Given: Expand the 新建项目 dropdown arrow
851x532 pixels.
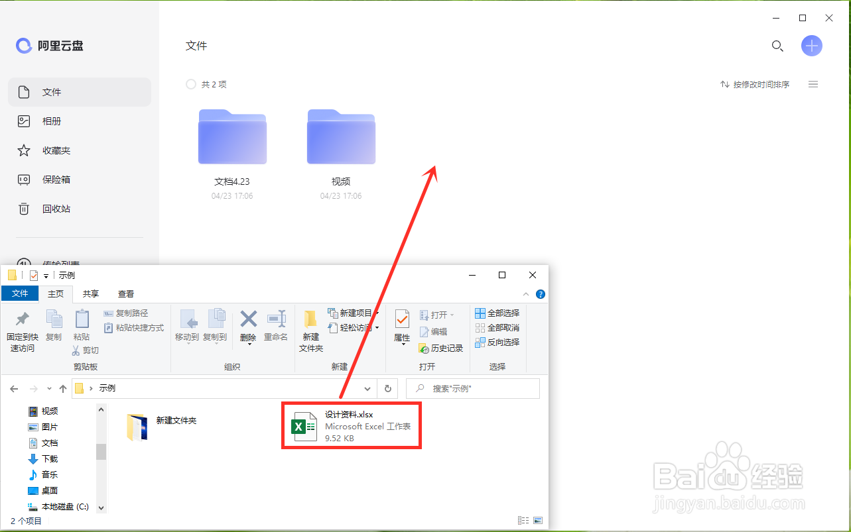Looking at the screenshot, I should pos(377,313).
